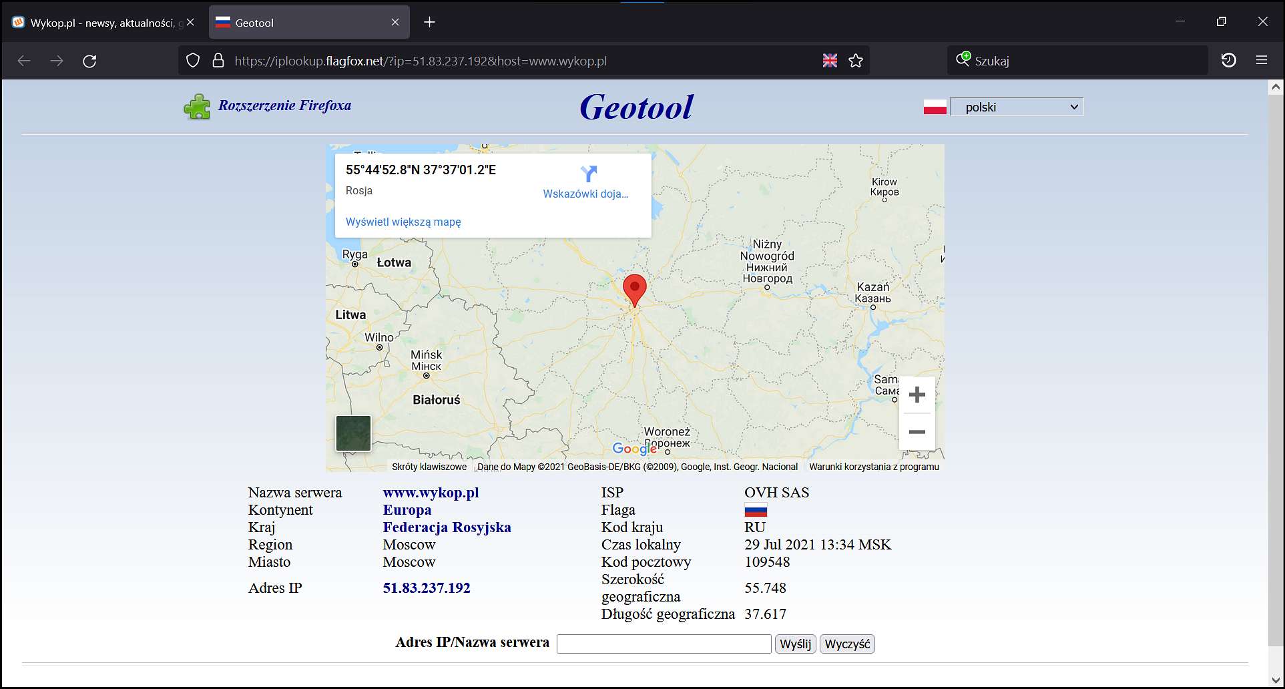This screenshot has height=689, width=1285.
Task: Open Skróty klawiszowe map shortcuts
Action: 429,467
